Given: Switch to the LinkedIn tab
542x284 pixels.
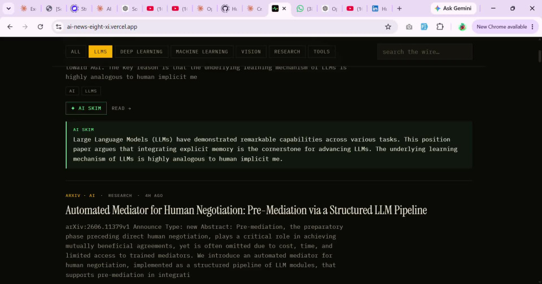Looking at the screenshot, I should pyautogui.click(x=379, y=8).
